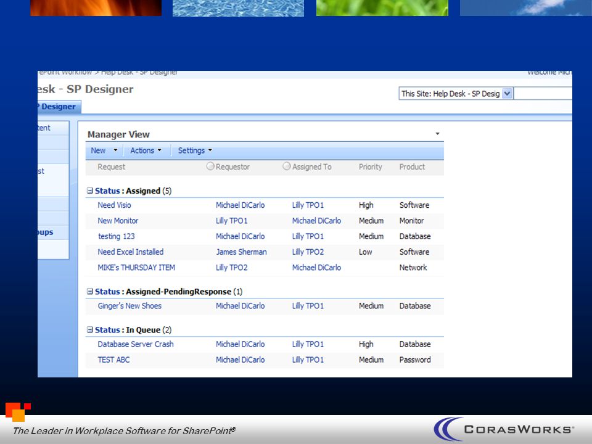Image resolution: width=592 pixels, height=444 pixels.
Task: Expand the search scope dropdown 'This Site: Help Desk'
Action: pyautogui.click(x=508, y=93)
